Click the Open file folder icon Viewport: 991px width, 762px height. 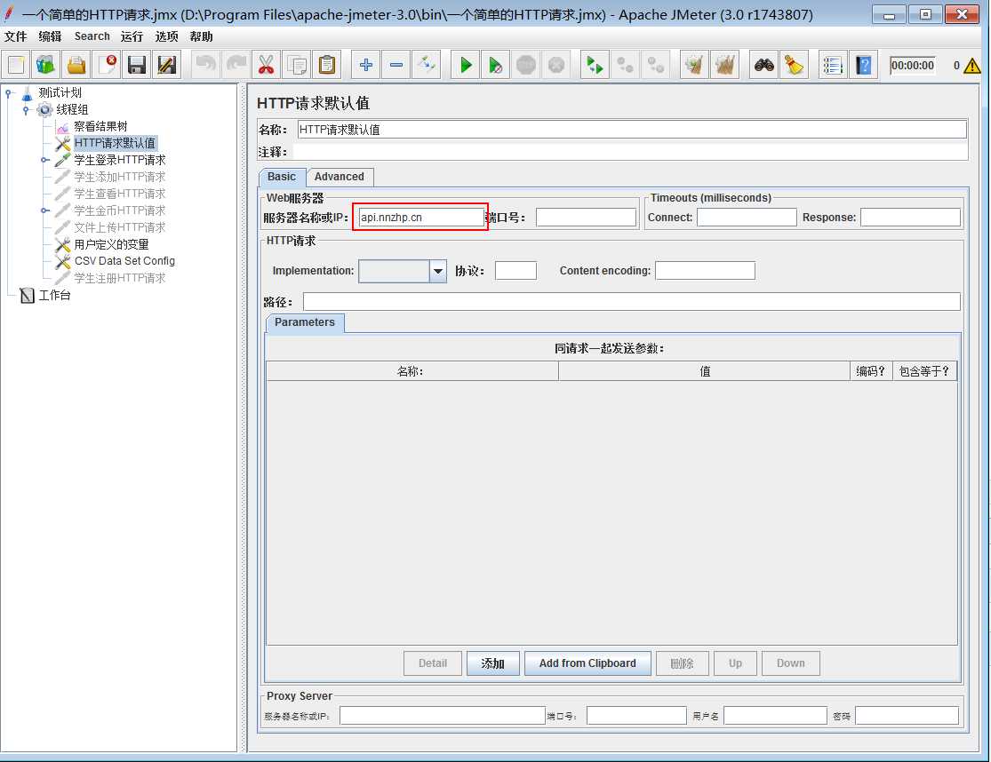[76, 65]
